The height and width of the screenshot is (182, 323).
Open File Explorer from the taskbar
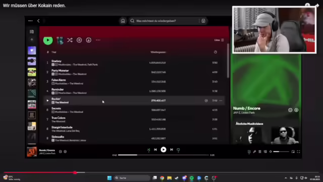click(x=170, y=178)
